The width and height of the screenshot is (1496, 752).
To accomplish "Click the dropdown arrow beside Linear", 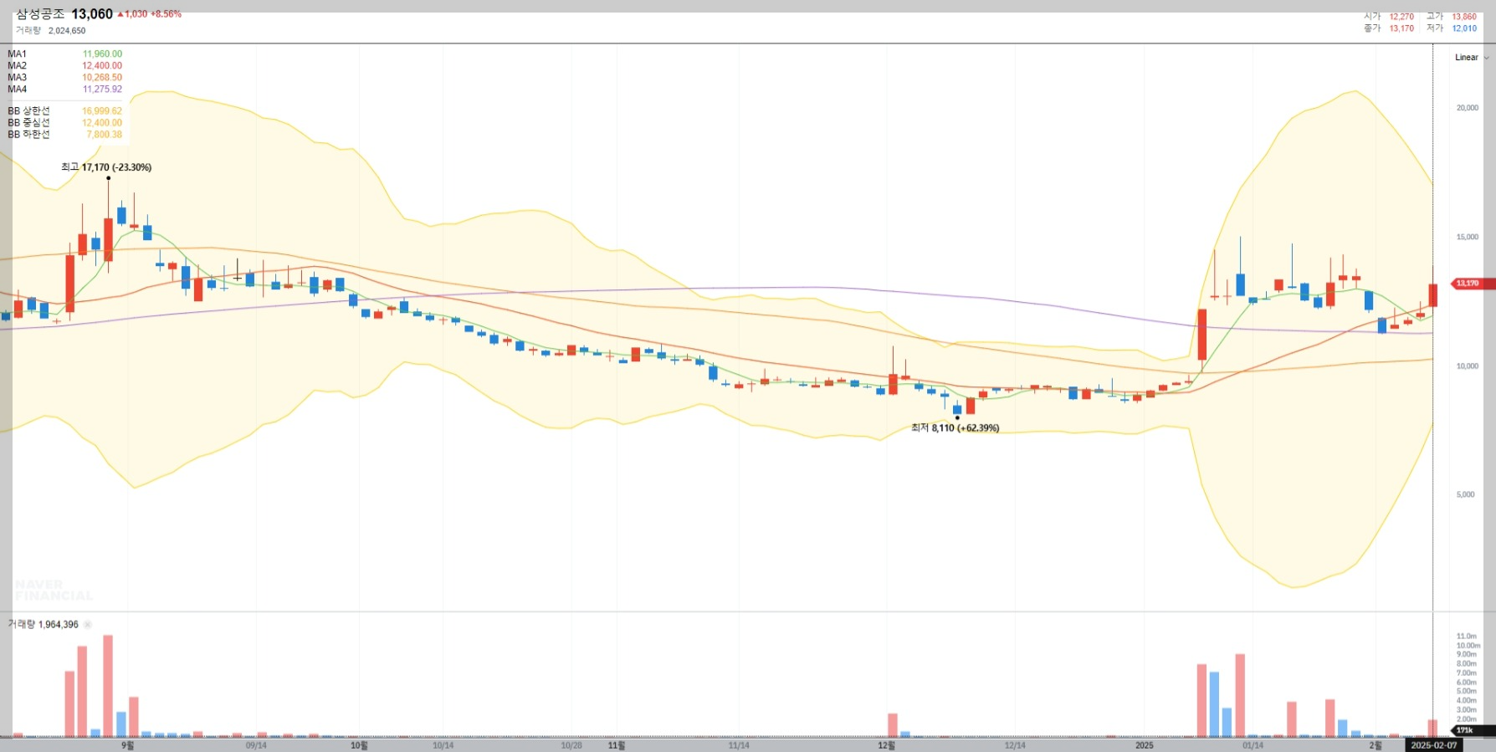I will pos(1486,58).
